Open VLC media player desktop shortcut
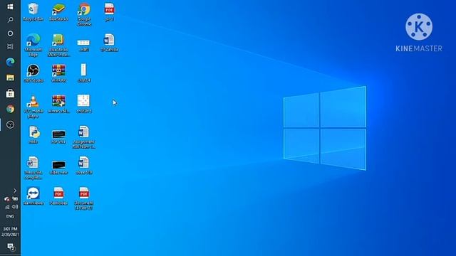 tap(33, 107)
